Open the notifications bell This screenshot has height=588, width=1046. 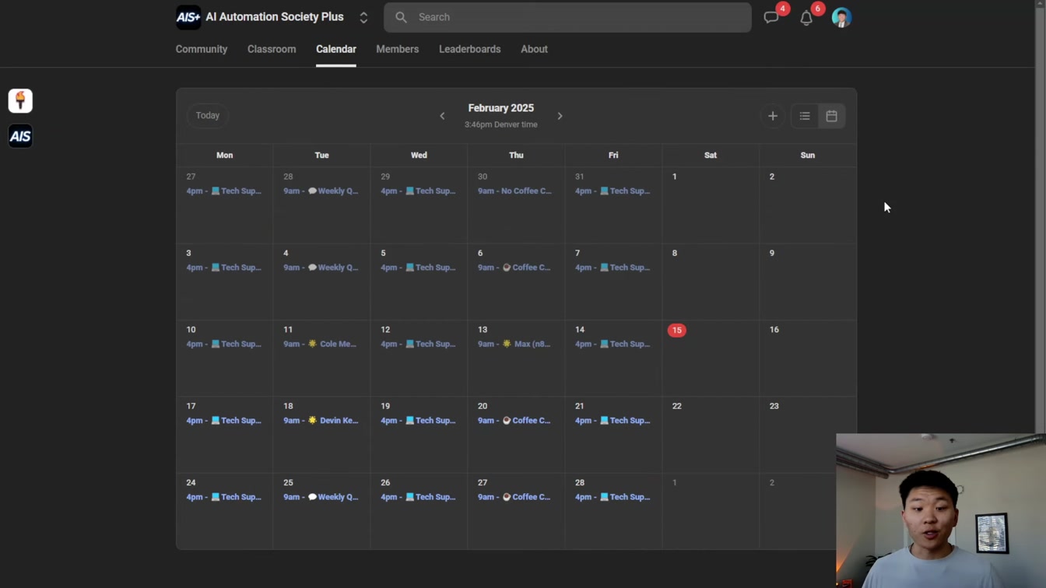coord(806,18)
